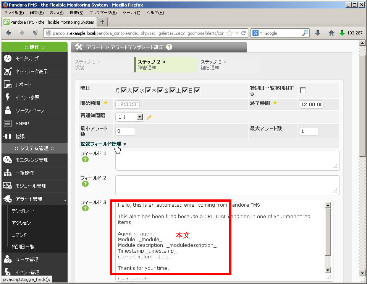Go to the browser Home page
The height and width of the screenshot is (284, 367).
(x=331, y=33)
